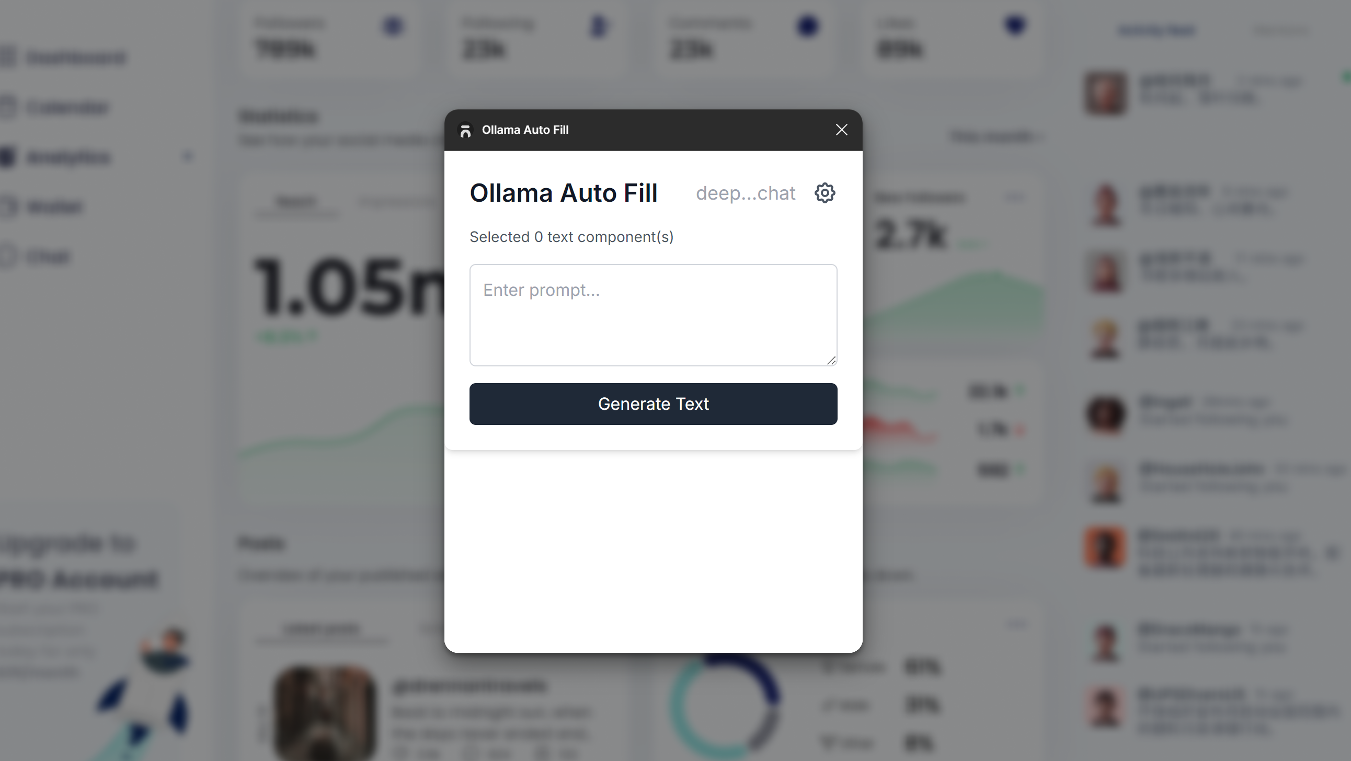The image size is (1351, 761).
Task: Click the Ollama logo in the title bar
Action: point(465,130)
